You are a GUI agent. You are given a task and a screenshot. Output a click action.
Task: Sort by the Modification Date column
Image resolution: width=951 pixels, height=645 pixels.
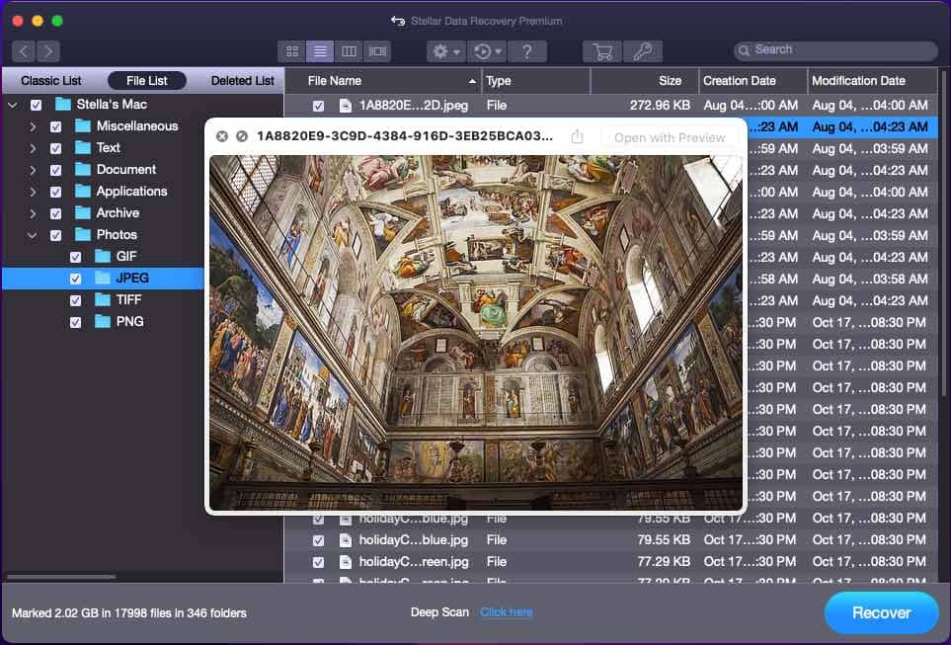[872, 81]
